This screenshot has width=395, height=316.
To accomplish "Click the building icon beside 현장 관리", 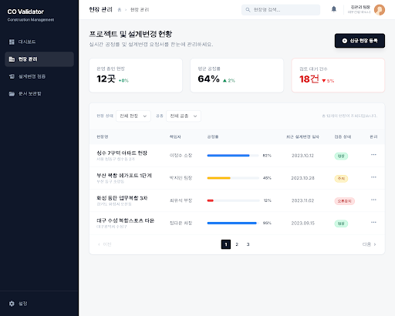I will (x=12, y=59).
